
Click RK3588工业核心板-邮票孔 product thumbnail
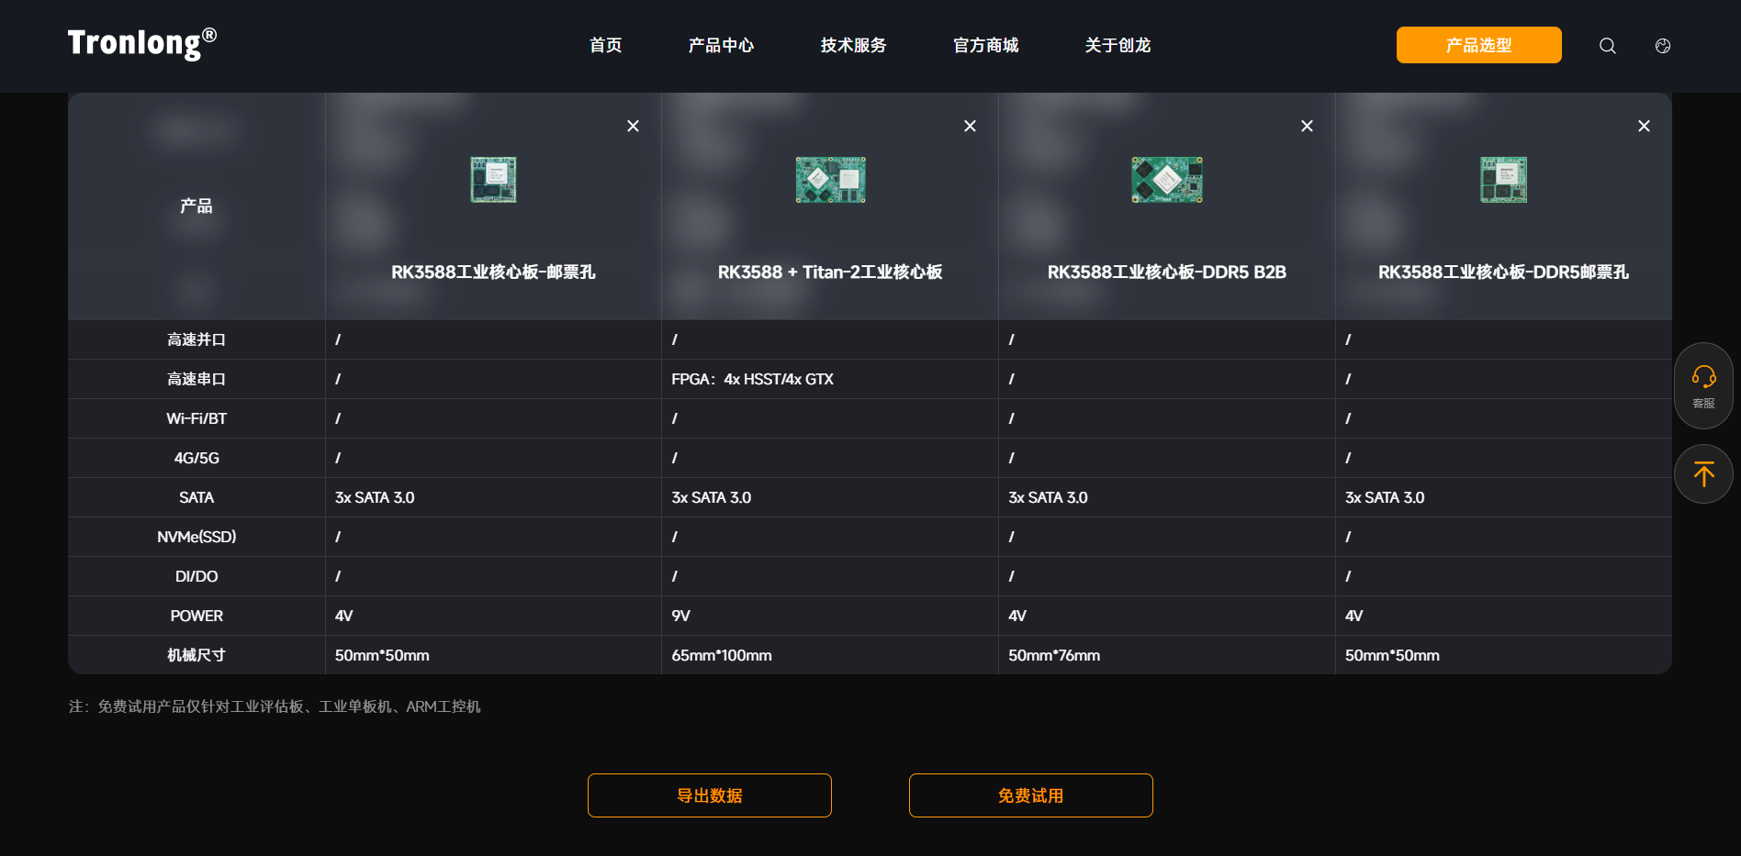point(493,180)
